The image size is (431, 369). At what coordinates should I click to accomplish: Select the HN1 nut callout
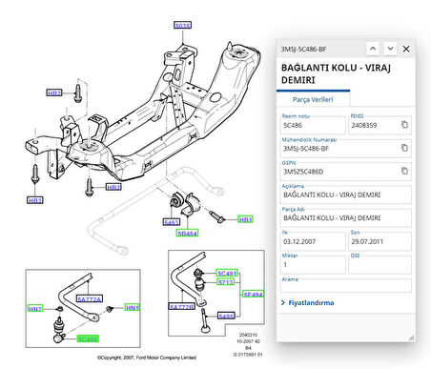click(x=133, y=307)
